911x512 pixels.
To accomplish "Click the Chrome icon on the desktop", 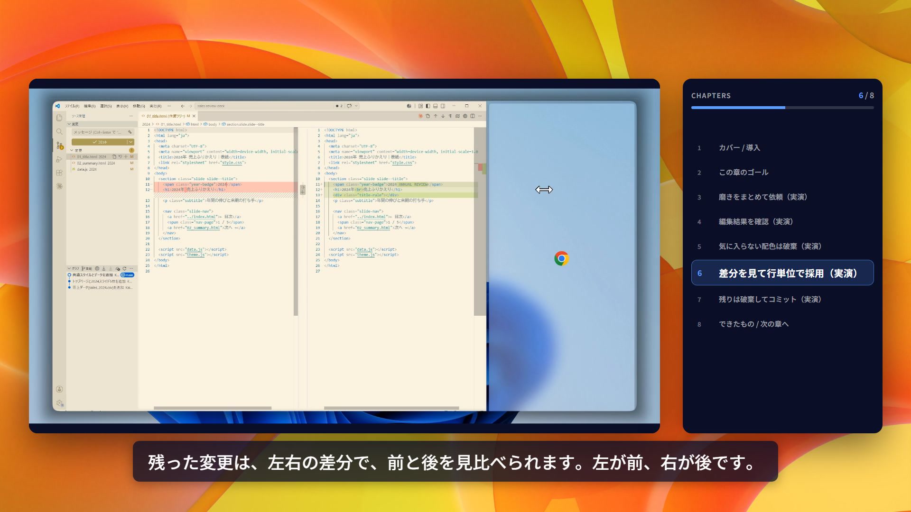I will point(561,258).
